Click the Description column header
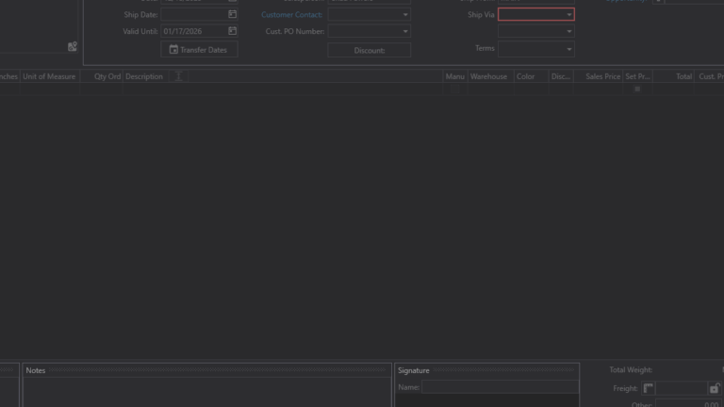The image size is (724, 407). point(144,76)
